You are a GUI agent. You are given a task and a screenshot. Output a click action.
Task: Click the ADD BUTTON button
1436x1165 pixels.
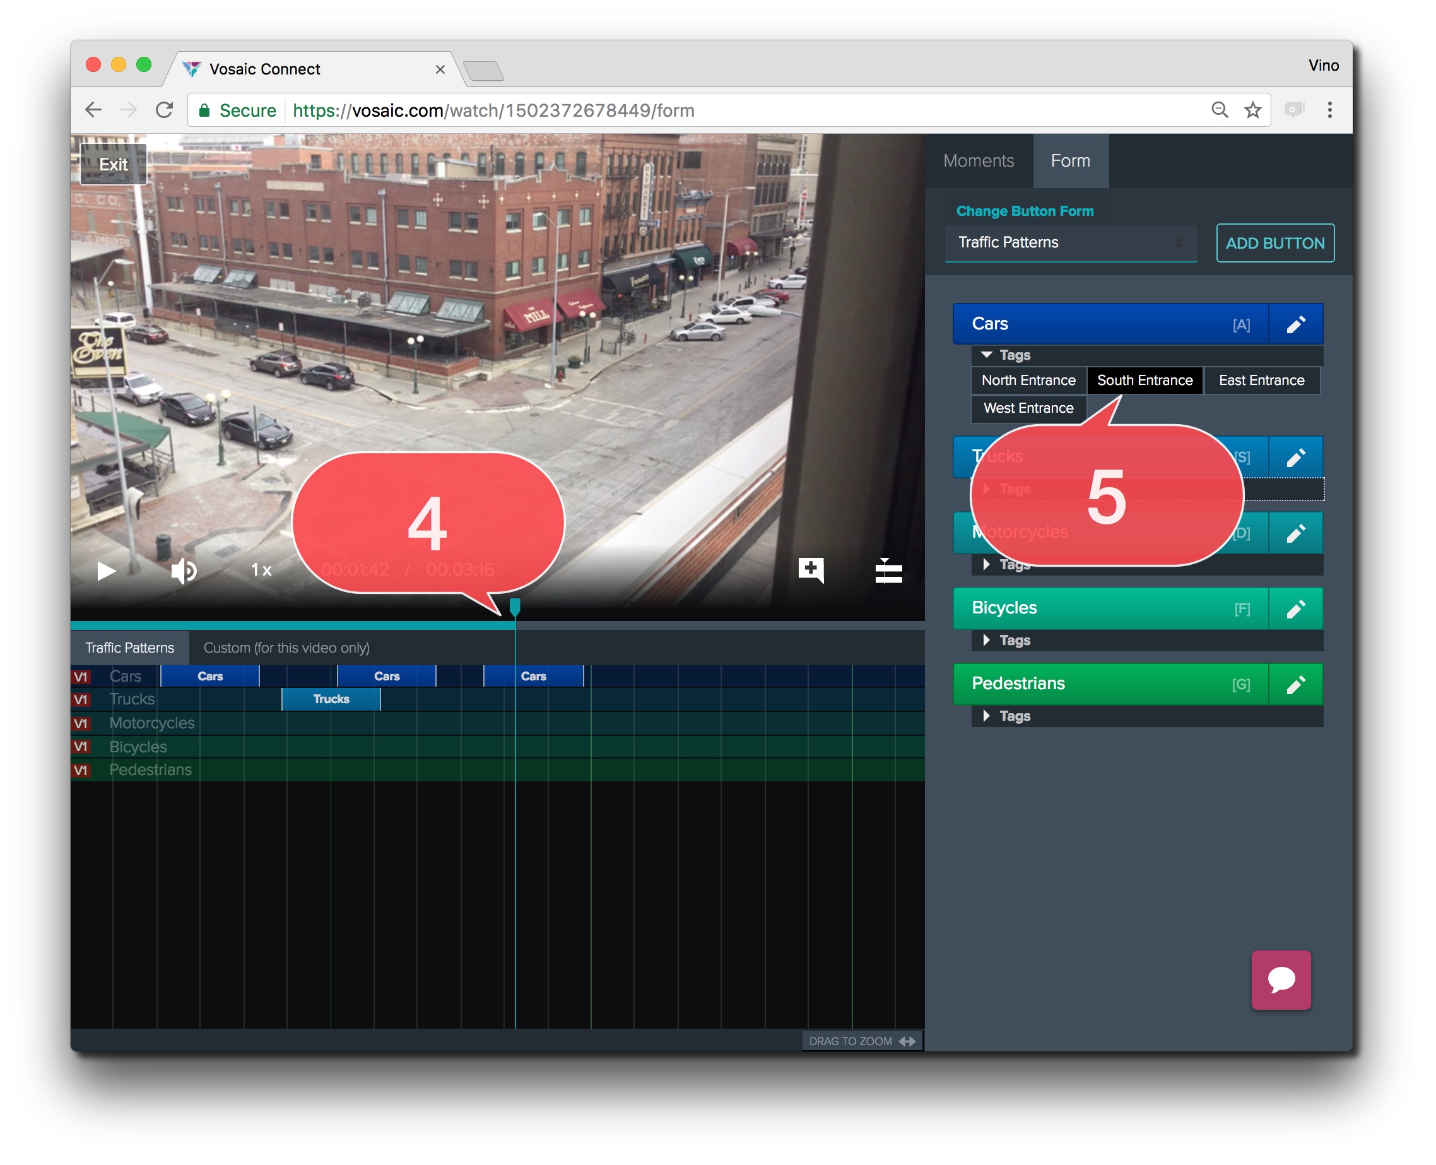[1275, 244]
